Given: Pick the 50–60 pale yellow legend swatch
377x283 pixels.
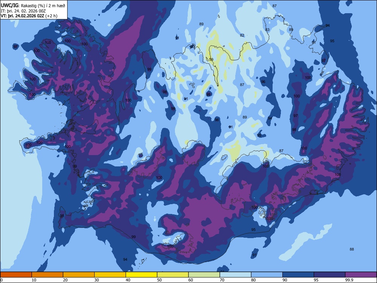Looking at the screenshot, I should point(173,275).
